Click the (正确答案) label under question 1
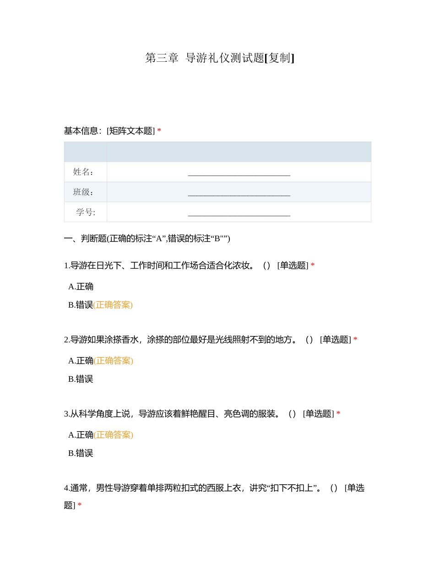Screen dimensions: 435x563 click(x=113, y=304)
